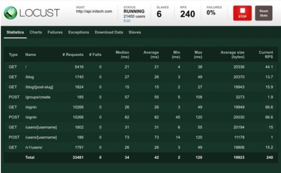Select the POST /groups/create row
Viewport: 281px width, 173px height.
point(141,97)
